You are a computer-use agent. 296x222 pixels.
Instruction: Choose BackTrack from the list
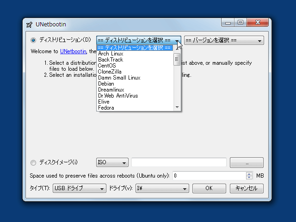(135, 60)
